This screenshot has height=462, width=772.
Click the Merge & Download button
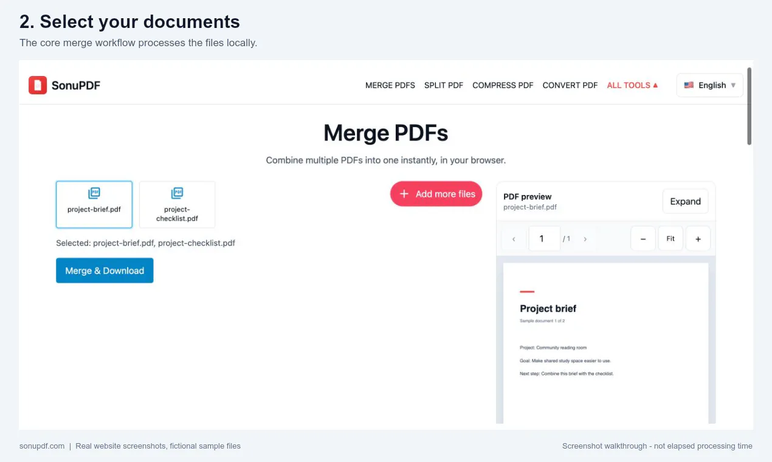tap(105, 271)
